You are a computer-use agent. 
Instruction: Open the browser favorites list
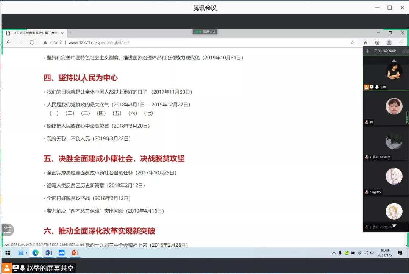tap(365, 42)
